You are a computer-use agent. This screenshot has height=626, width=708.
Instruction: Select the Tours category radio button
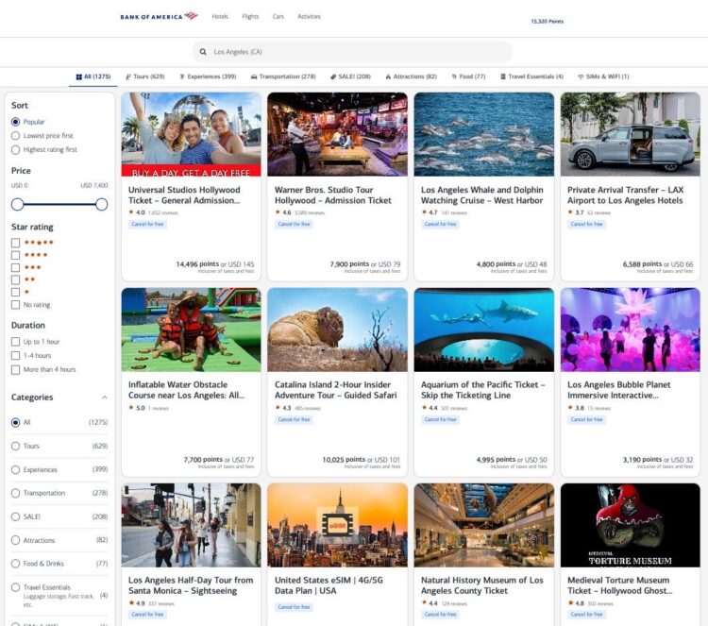(16, 447)
